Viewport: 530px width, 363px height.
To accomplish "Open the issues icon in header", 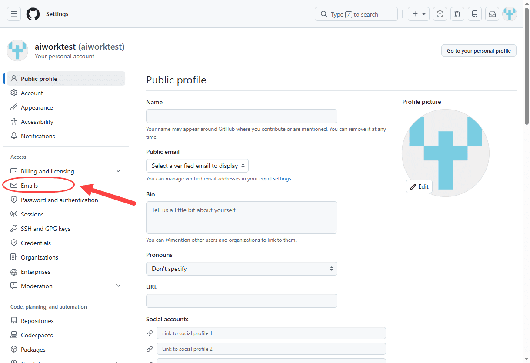I will click(x=440, y=14).
